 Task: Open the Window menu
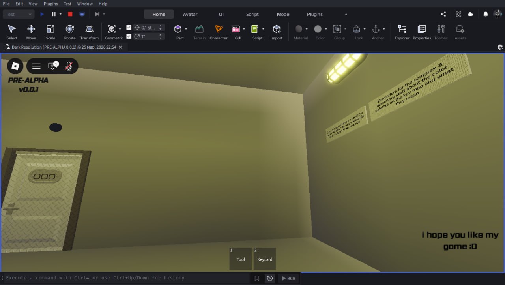85,4
